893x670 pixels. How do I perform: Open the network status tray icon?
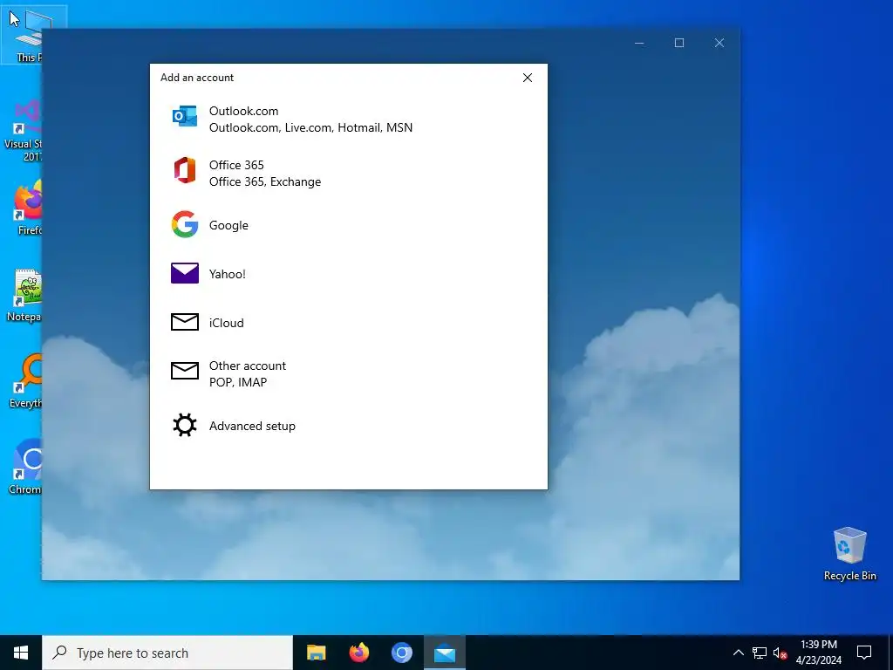760,653
